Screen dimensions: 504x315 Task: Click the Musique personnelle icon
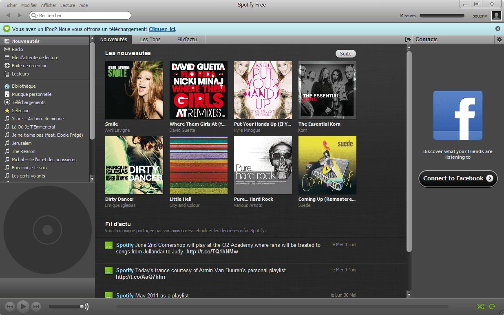pos(7,94)
